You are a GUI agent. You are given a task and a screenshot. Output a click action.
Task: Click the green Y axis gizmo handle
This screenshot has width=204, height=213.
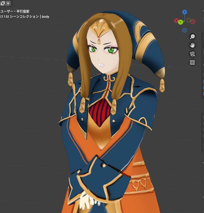pos(180,22)
